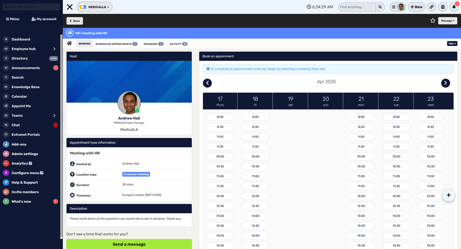
Task: Click the Appoint Me icon beside the HR breadcrumb
Action: (x=70, y=33)
